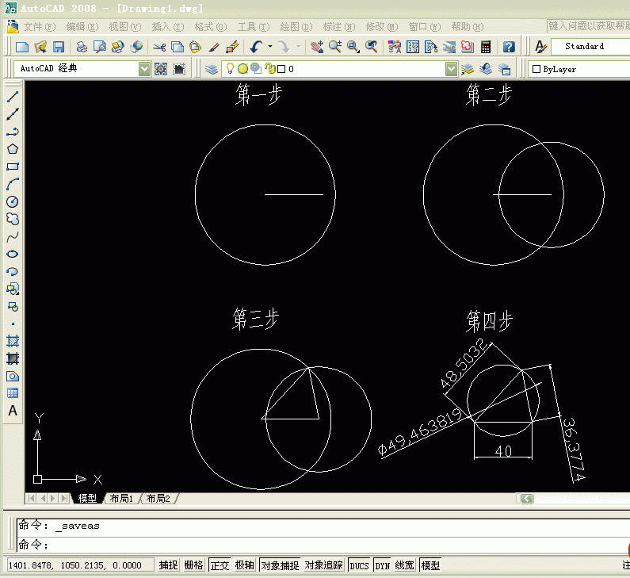The width and height of the screenshot is (630, 578).
Task: Expand the layer list dropdown arrow
Action: (x=451, y=69)
